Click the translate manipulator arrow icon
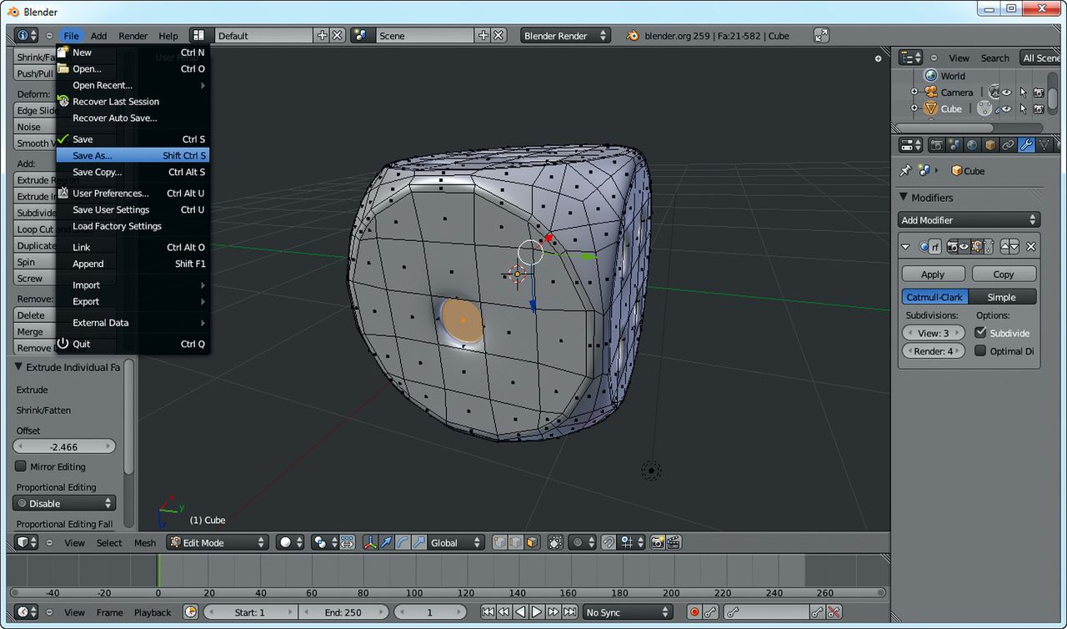The image size is (1067, 629). pos(386,542)
